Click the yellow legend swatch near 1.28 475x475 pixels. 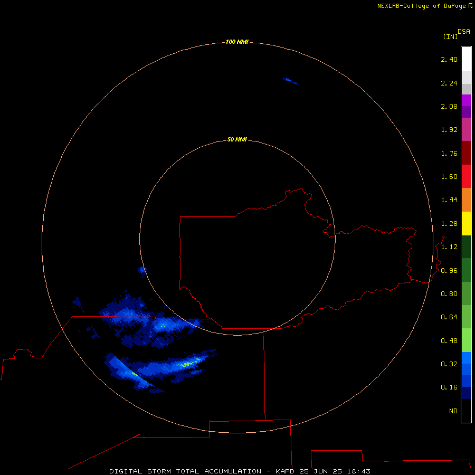[x=466, y=224]
